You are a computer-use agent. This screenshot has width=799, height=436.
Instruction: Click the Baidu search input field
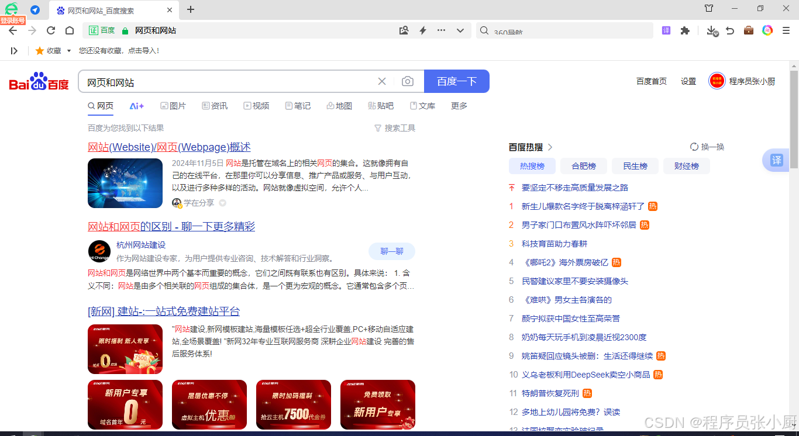pos(228,82)
